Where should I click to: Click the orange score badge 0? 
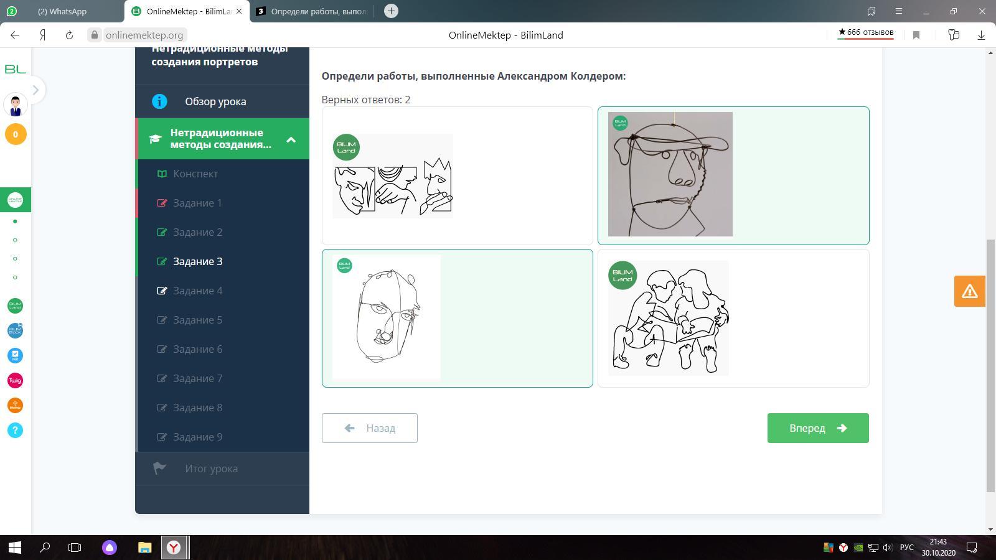click(16, 134)
